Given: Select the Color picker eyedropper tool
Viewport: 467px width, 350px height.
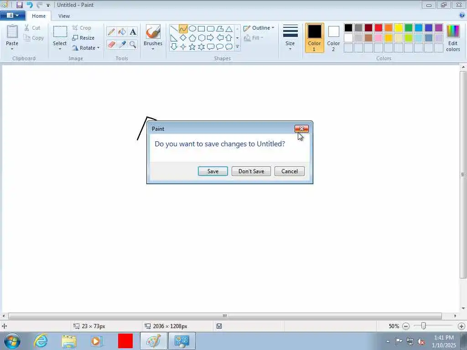Looking at the screenshot, I should [x=122, y=45].
